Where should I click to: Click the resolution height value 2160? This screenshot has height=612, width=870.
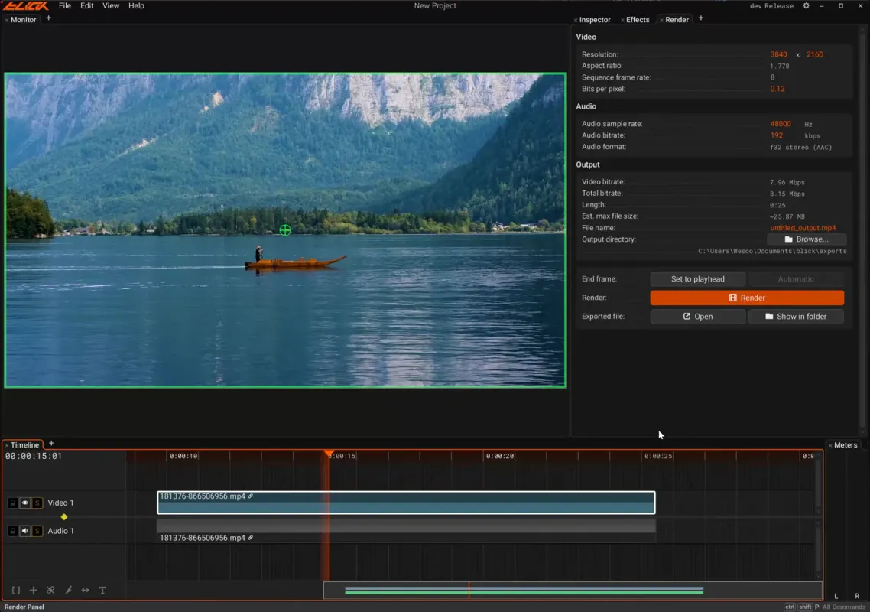[x=814, y=54]
